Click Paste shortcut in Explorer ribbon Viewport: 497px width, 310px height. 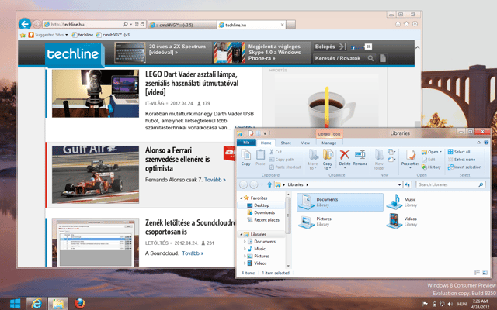[x=285, y=167]
